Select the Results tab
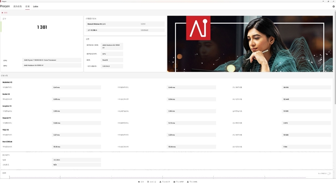This screenshot has height=184, width=336. pyautogui.click(x=27, y=7)
